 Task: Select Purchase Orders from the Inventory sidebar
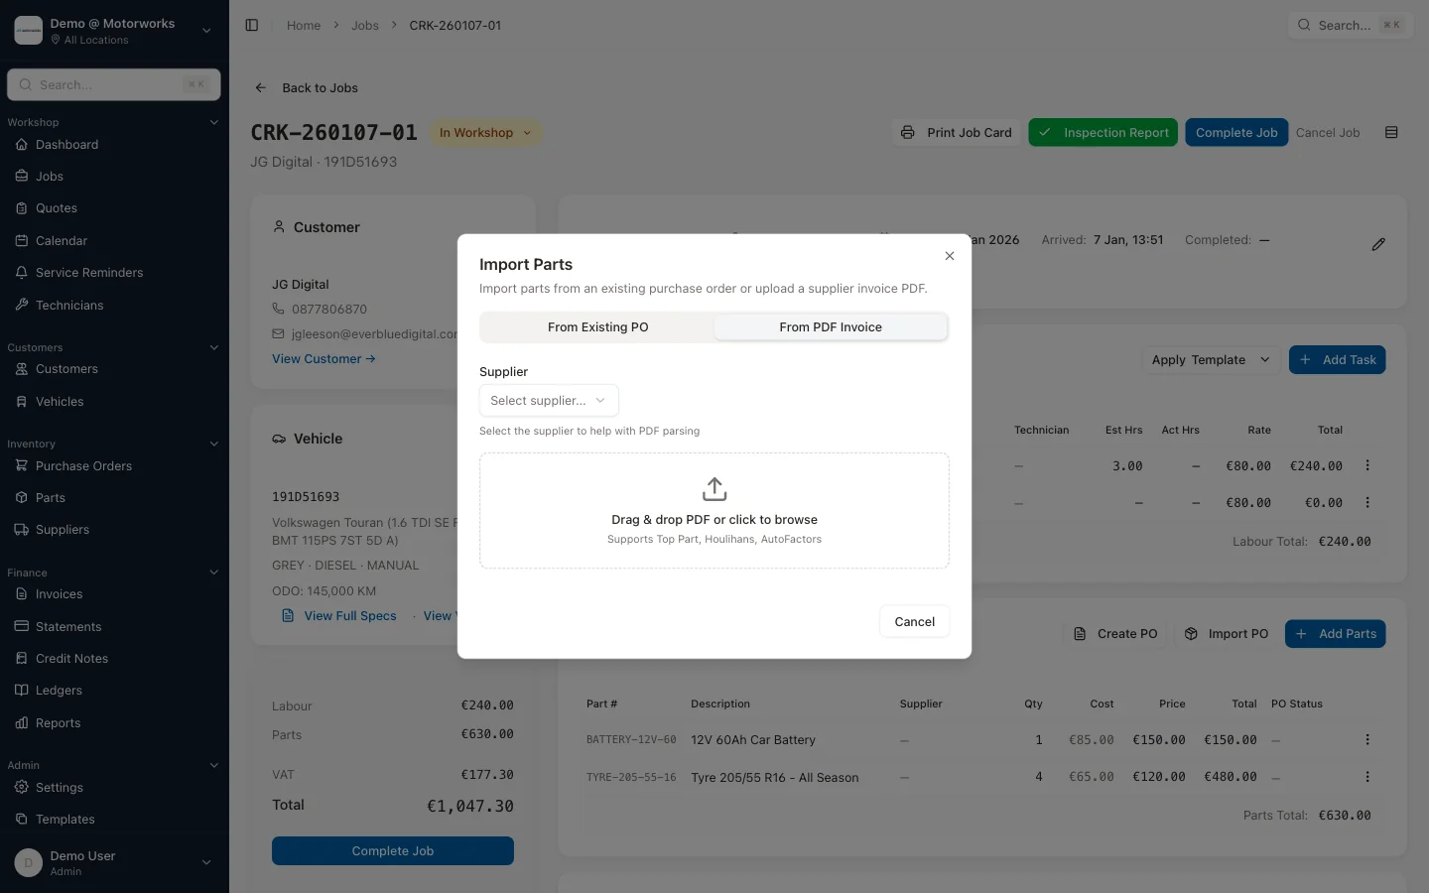coord(82,465)
